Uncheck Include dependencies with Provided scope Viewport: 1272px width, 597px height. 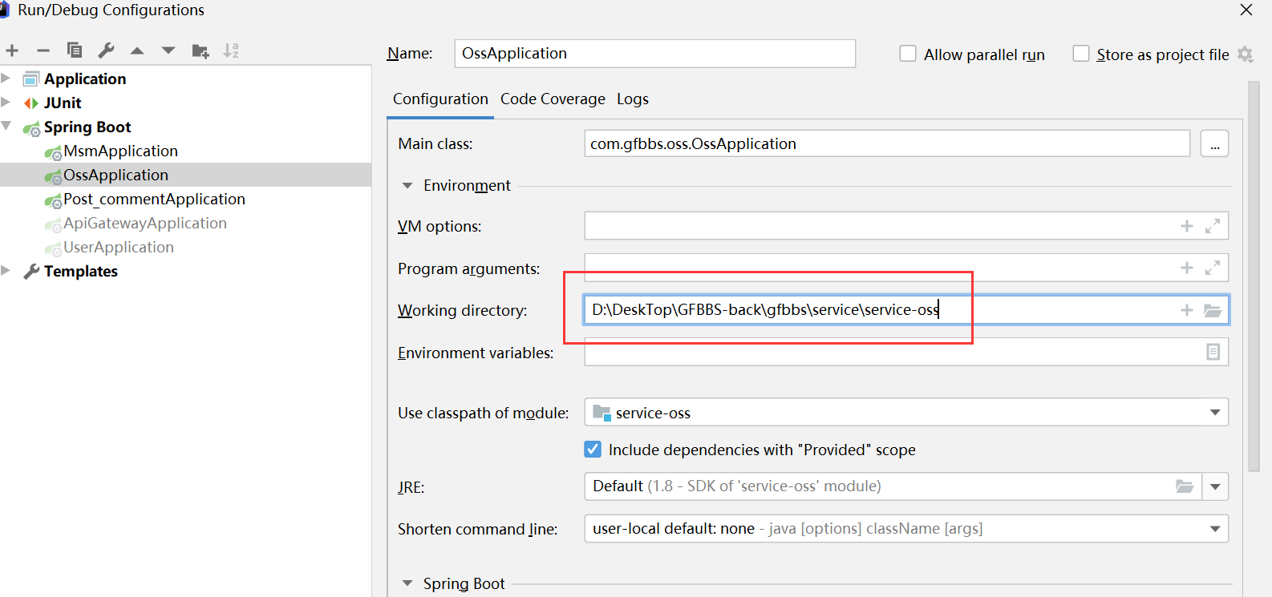click(x=593, y=450)
